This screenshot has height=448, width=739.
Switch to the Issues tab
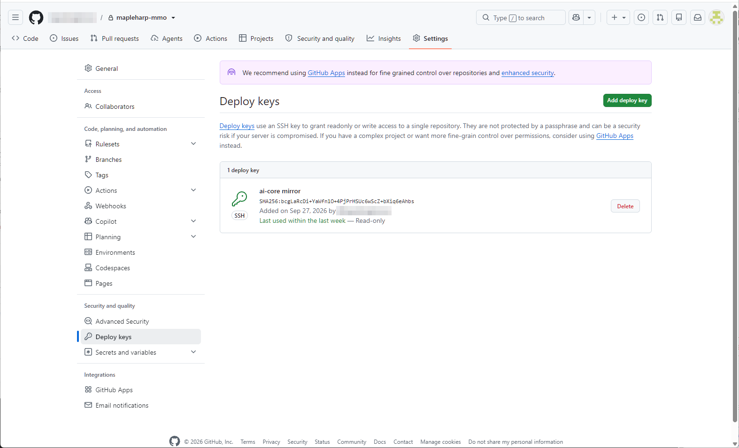click(x=64, y=38)
